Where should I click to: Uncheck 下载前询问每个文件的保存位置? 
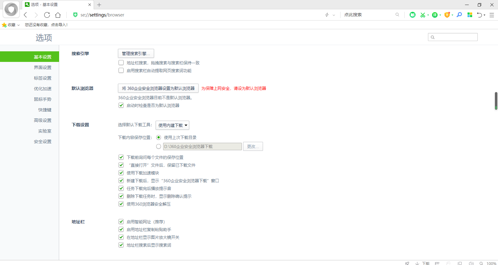(x=121, y=157)
